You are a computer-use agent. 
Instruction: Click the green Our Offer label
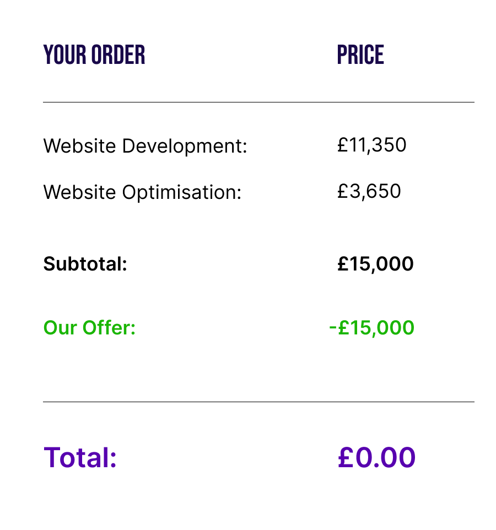tap(90, 328)
